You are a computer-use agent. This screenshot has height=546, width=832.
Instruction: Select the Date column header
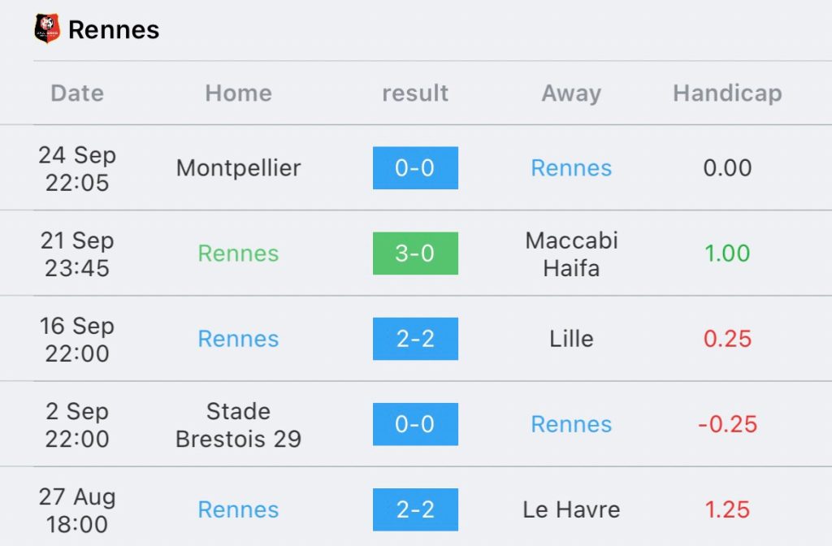[77, 93]
